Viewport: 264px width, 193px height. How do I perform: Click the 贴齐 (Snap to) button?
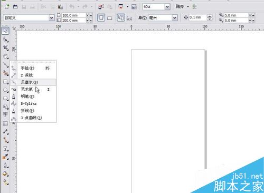pos(180,7)
